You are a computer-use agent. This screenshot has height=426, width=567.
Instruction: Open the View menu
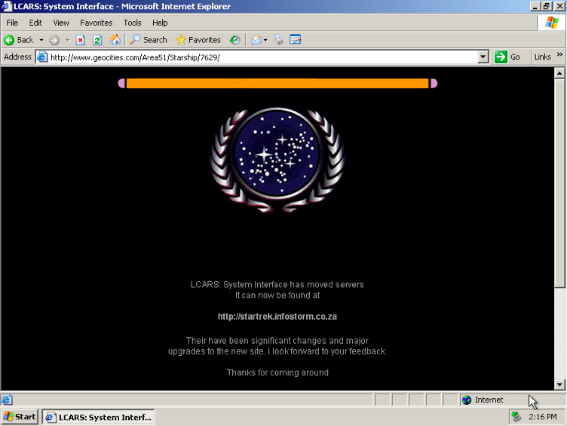pos(61,23)
